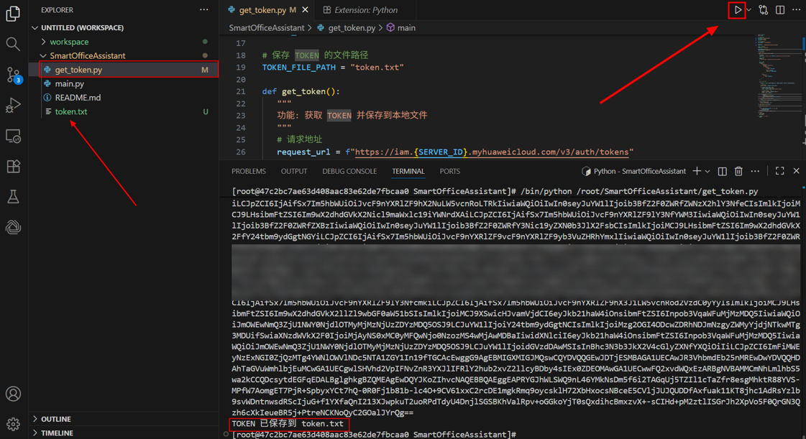Open Source Control view with badge
This screenshot has width=806, height=439.
(13, 75)
